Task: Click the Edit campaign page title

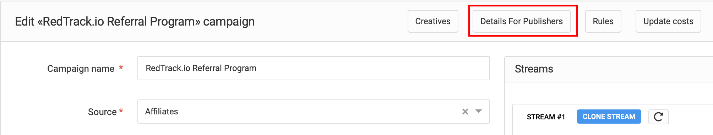Action: [x=135, y=22]
